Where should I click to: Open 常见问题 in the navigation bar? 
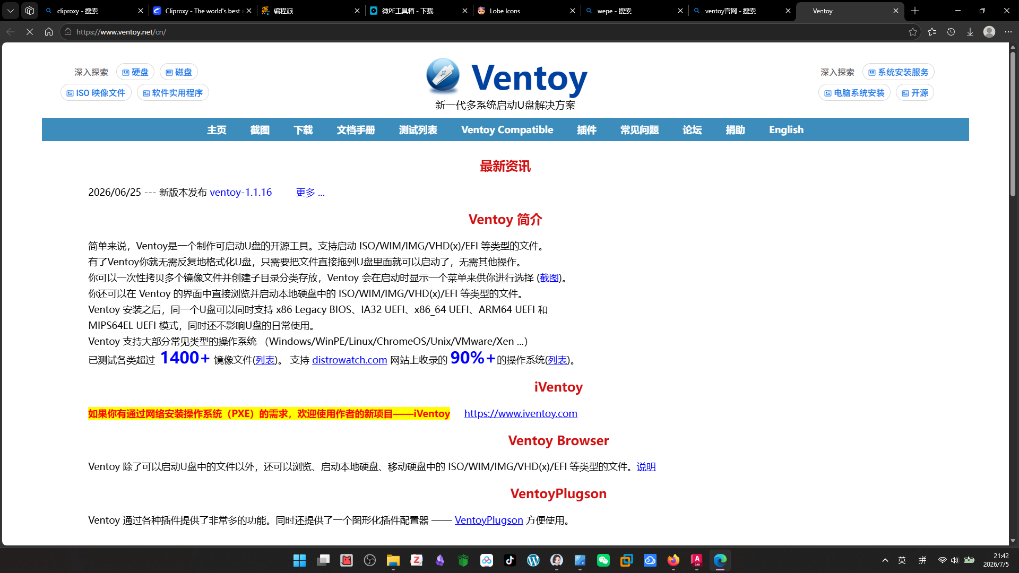click(640, 130)
